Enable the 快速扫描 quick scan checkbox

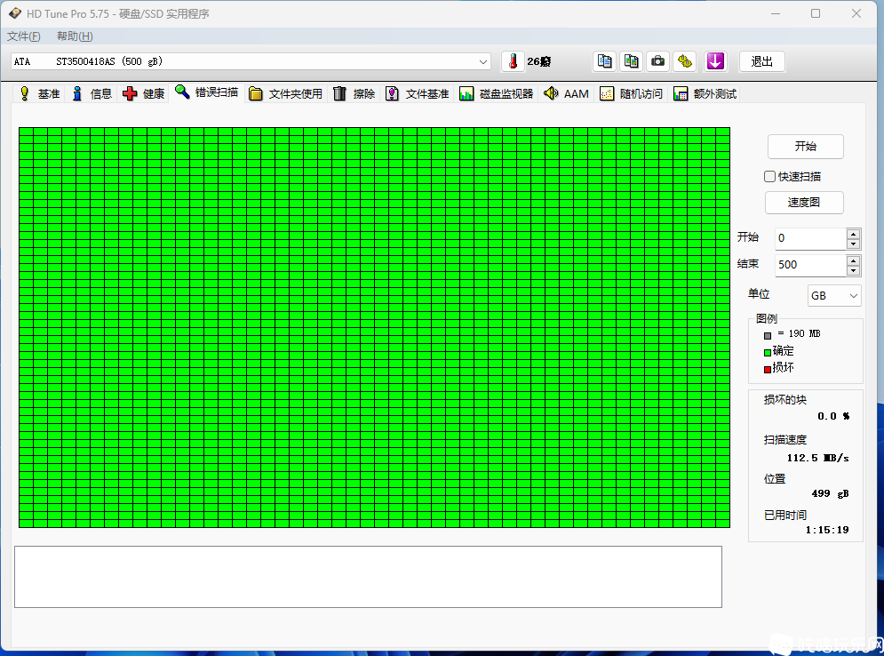769,177
